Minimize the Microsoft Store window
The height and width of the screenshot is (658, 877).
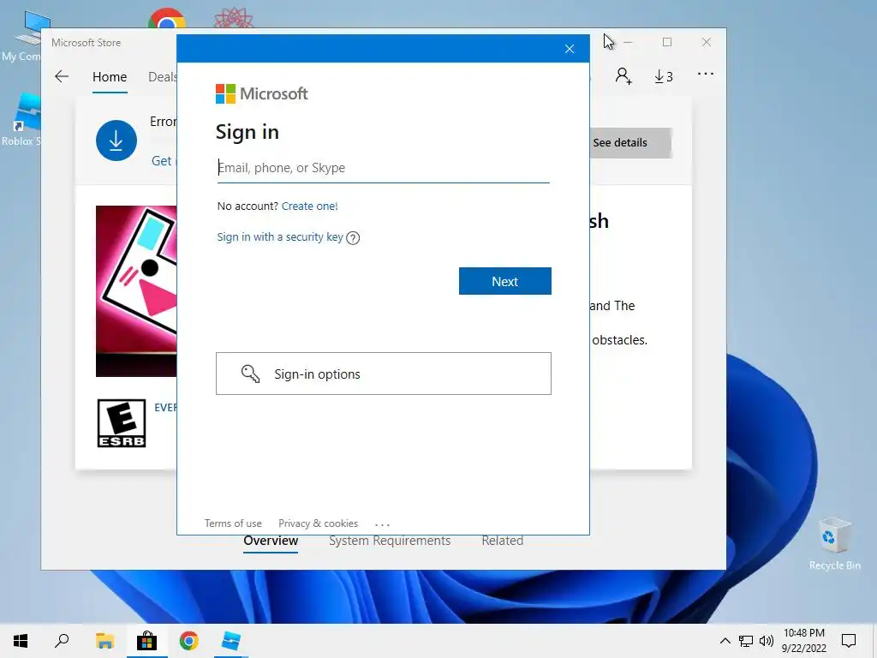(x=629, y=42)
